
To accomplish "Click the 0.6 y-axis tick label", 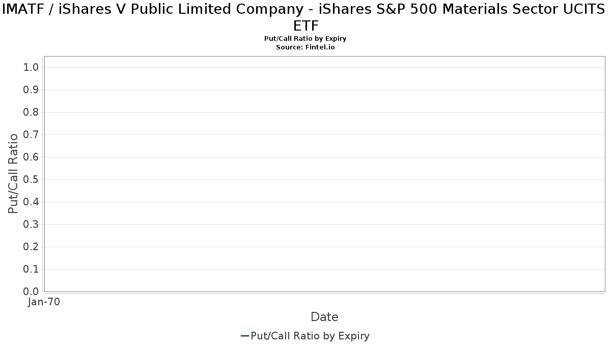I will [31, 157].
